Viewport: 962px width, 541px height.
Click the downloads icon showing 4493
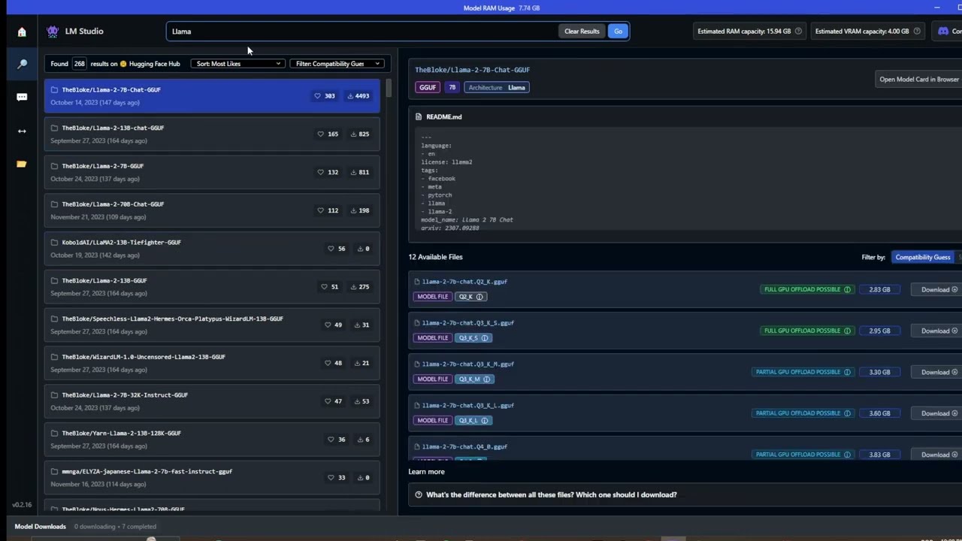pyautogui.click(x=350, y=96)
